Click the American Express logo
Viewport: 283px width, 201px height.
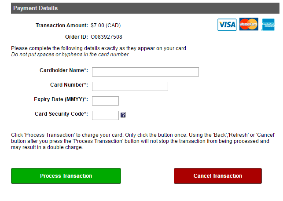tap(268, 25)
